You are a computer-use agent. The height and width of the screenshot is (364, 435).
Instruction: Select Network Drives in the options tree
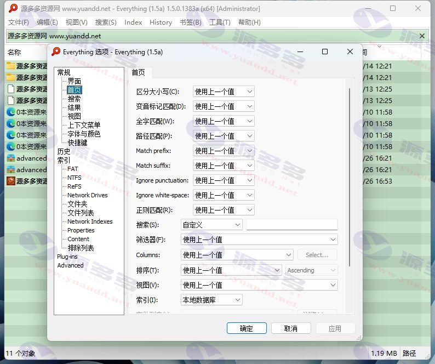[88, 195]
